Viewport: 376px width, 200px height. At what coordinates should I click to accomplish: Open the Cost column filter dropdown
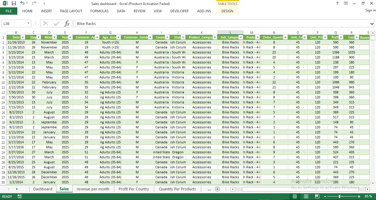coord(357,37)
